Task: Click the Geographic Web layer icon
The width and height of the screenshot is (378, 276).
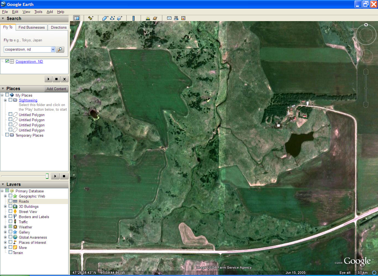Action: (15, 196)
